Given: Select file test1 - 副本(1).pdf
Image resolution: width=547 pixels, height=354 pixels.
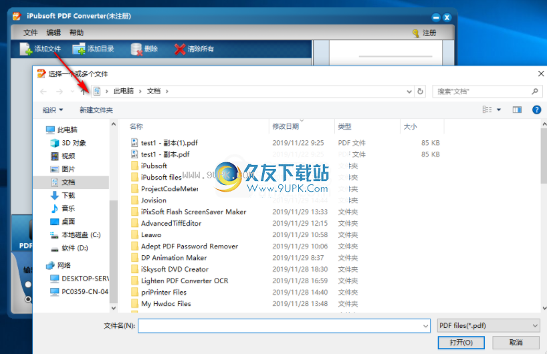Looking at the screenshot, I should [165, 143].
